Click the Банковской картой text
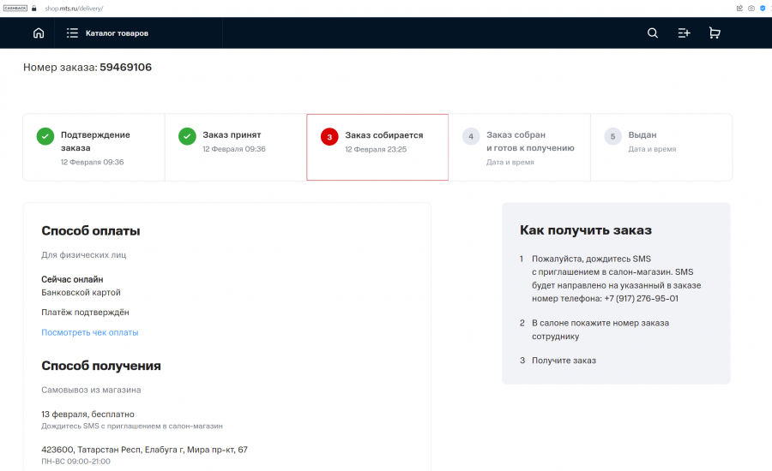The width and height of the screenshot is (772, 471). coord(81,293)
